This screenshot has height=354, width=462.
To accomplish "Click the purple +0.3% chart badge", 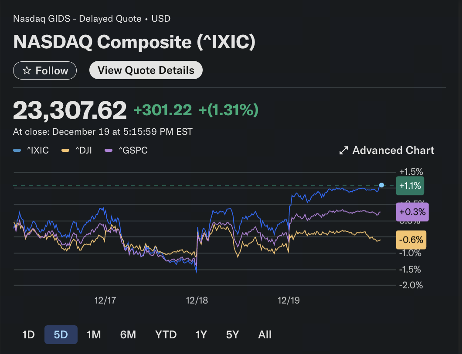I will pyautogui.click(x=412, y=212).
